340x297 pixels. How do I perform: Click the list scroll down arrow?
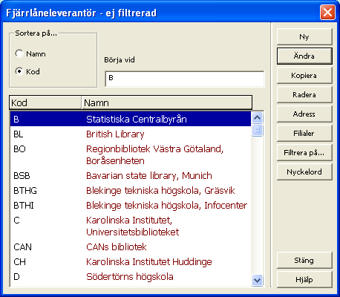click(258, 280)
